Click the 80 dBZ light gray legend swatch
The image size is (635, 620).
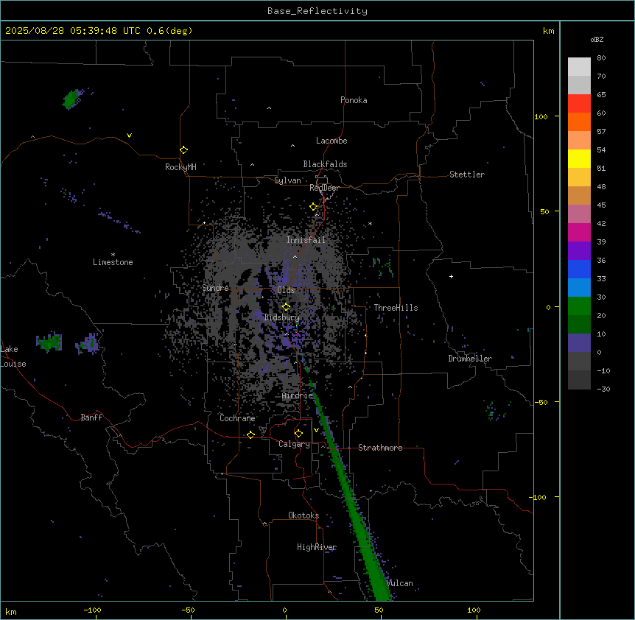click(579, 66)
